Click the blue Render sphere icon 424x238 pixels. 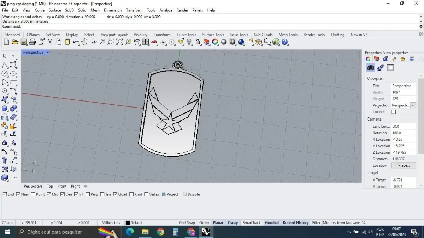click(x=241, y=42)
